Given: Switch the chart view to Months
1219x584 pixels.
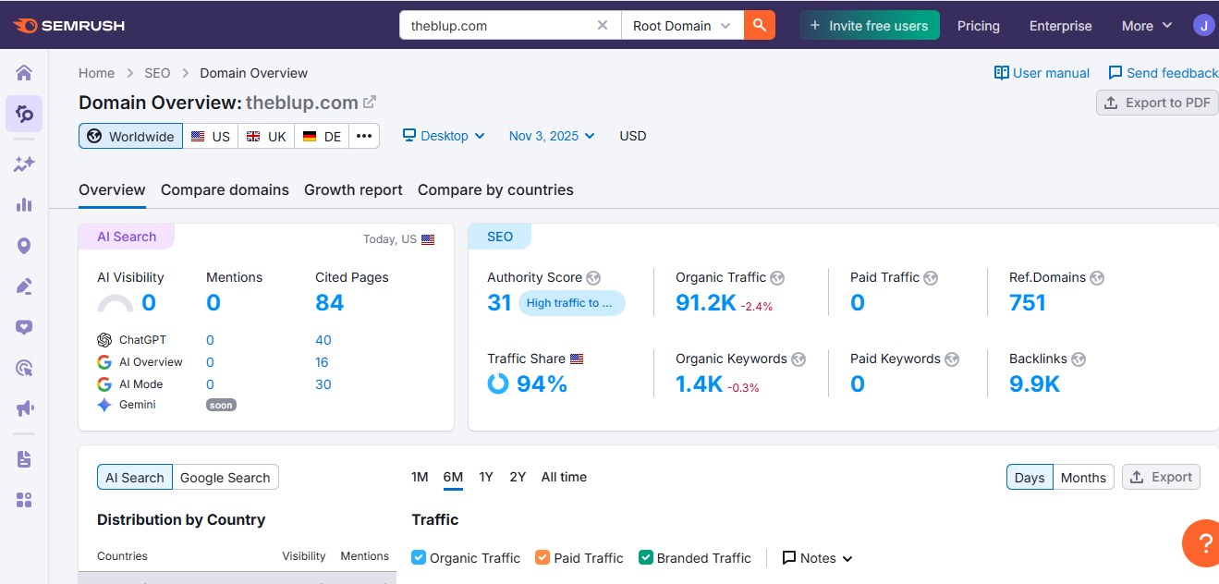Looking at the screenshot, I should [1083, 477].
